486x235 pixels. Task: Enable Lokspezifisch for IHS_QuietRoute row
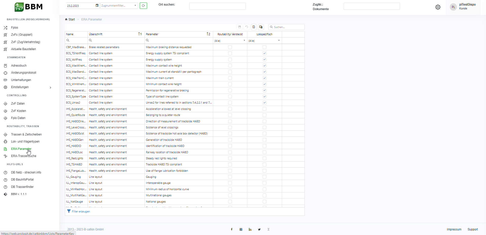(x=265, y=115)
